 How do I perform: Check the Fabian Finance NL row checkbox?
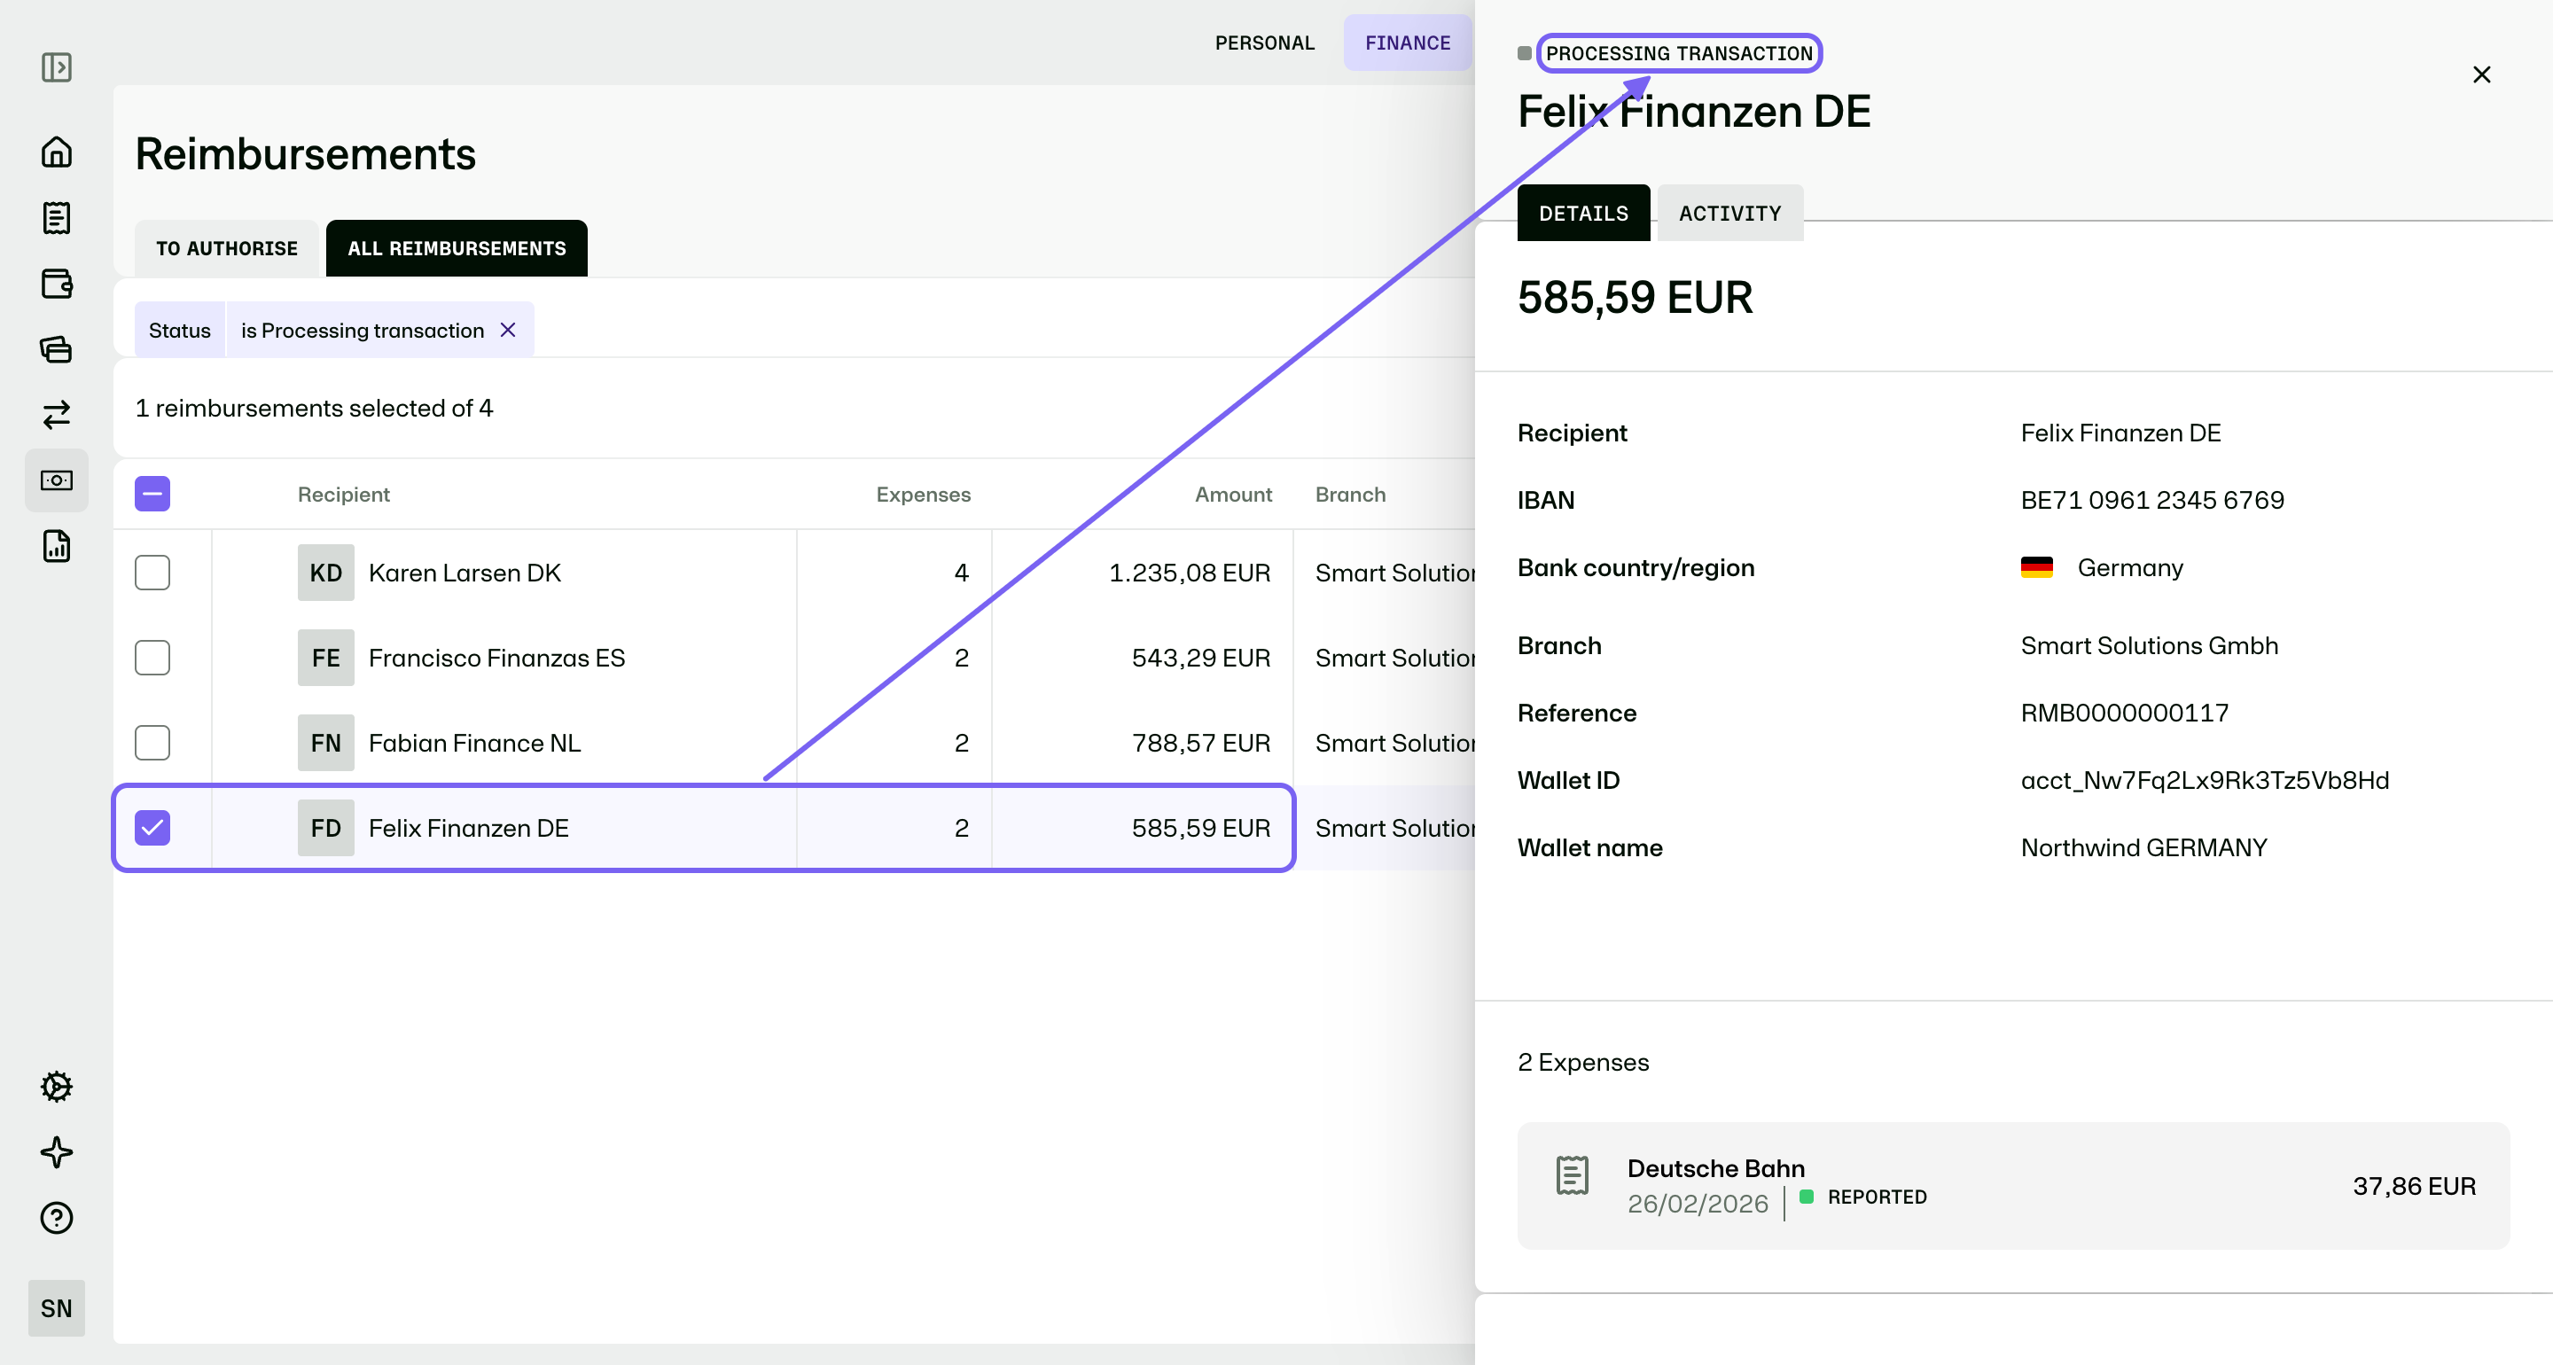[x=152, y=743]
